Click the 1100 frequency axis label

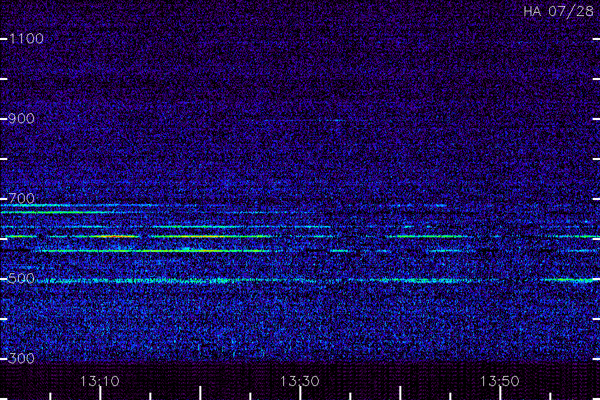26,39
